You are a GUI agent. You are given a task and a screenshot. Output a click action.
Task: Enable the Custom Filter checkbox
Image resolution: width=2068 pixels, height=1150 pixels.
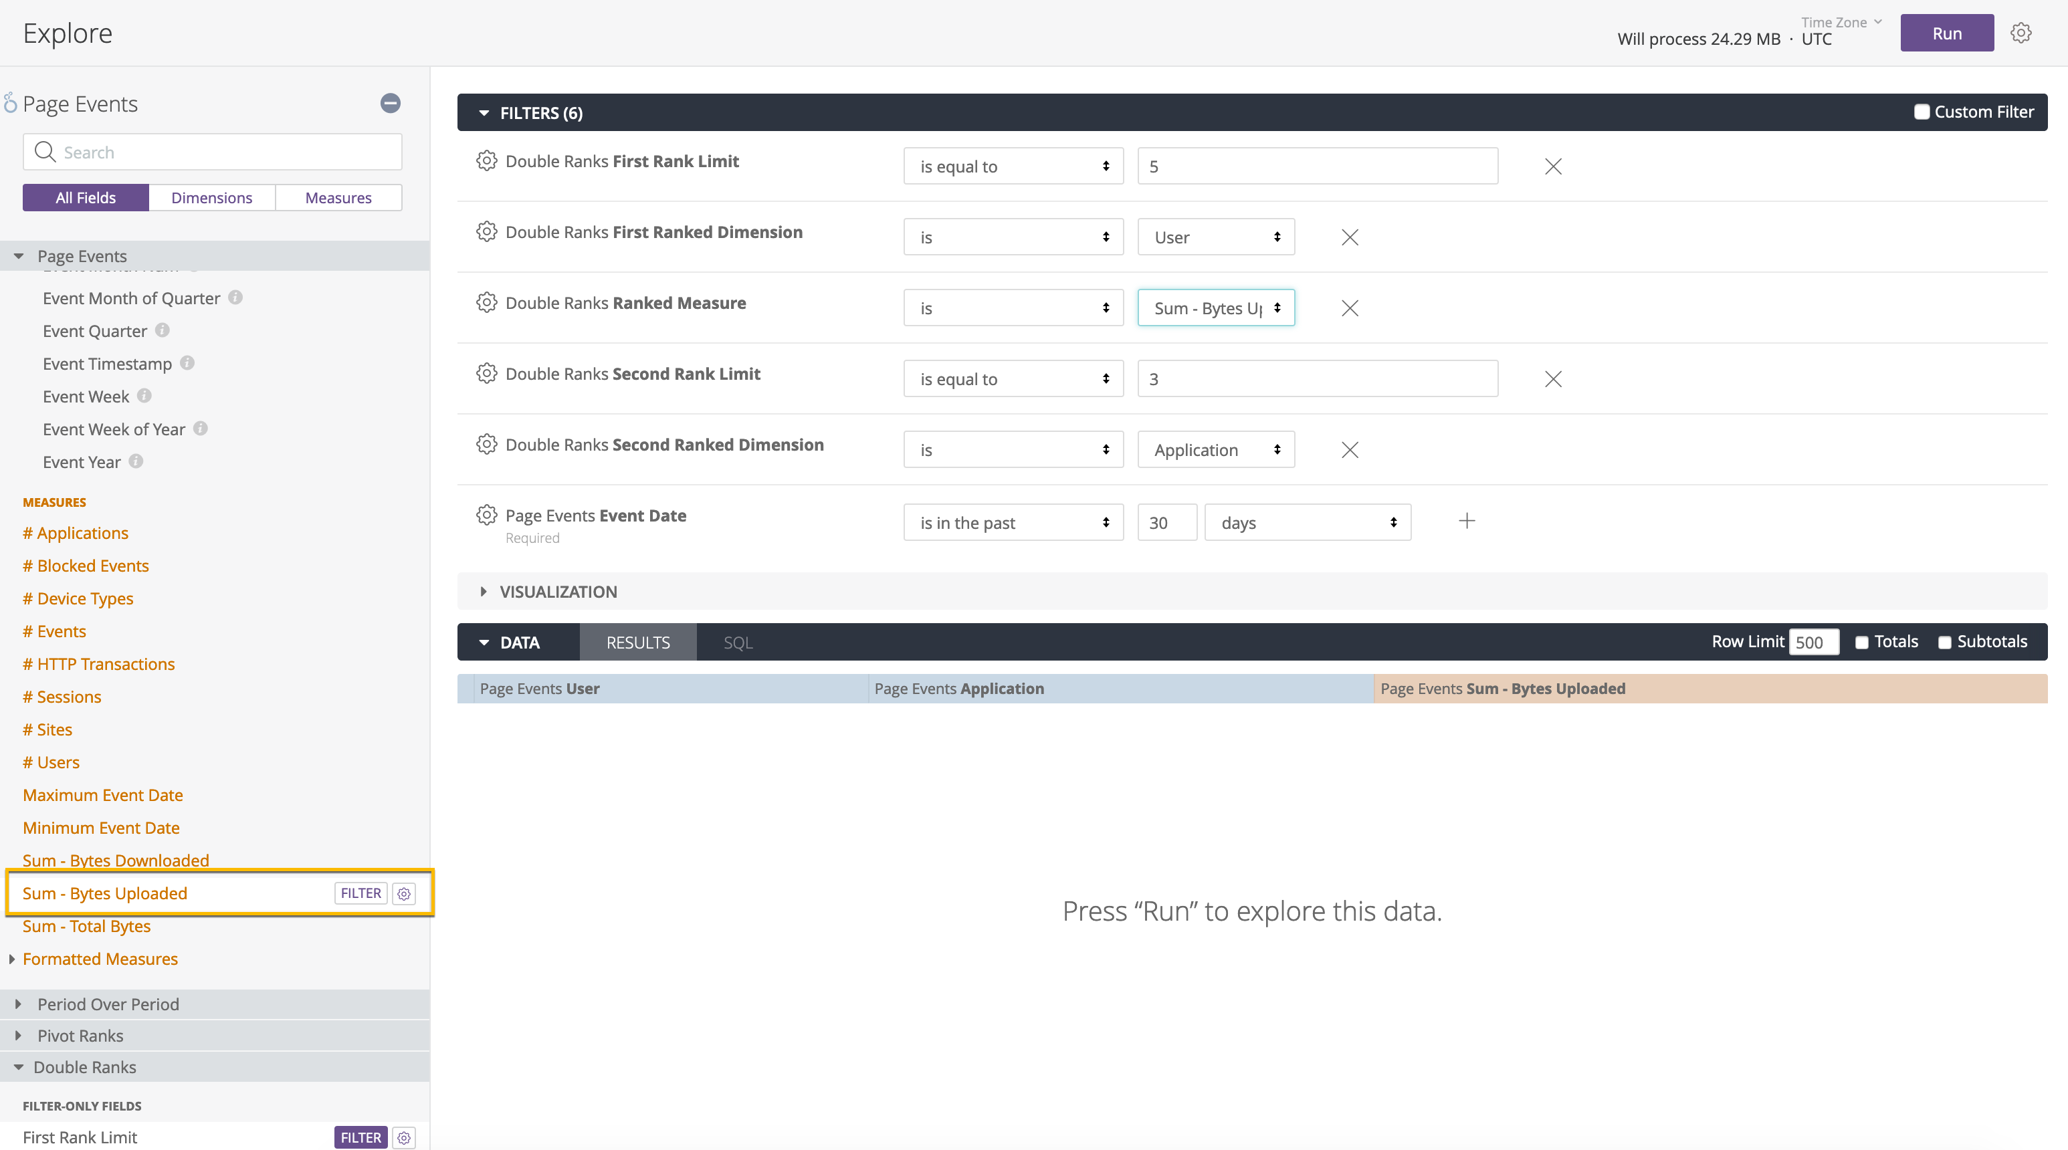tap(1923, 112)
